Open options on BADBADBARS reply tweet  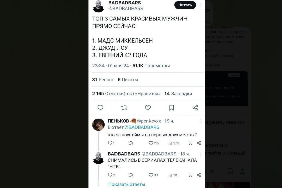point(201,154)
